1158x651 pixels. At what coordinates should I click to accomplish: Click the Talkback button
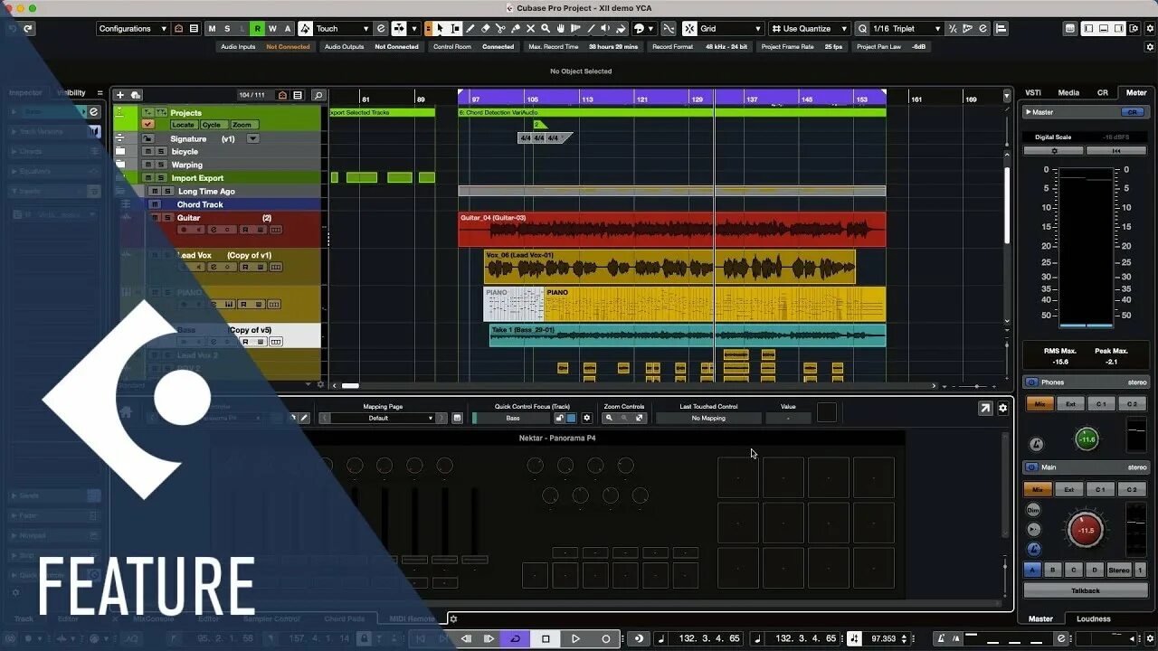(x=1085, y=590)
